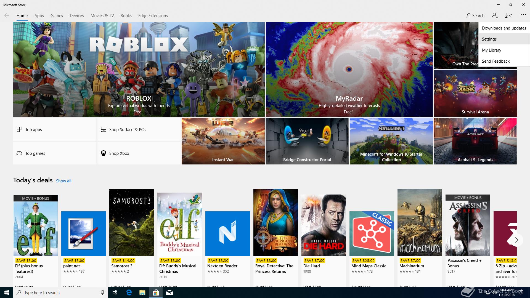Click the Own The Predator tile

point(456,46)
